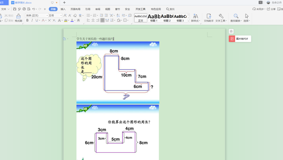The width and height of the screenshot is (283, 160).
Task: Click the font color A swatch
Action: (72, 20)
